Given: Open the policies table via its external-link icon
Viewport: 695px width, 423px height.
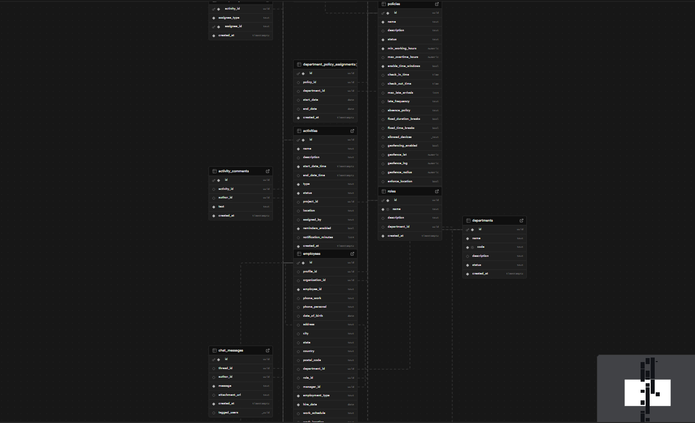Looking at the screenshot, I should 437,4.
